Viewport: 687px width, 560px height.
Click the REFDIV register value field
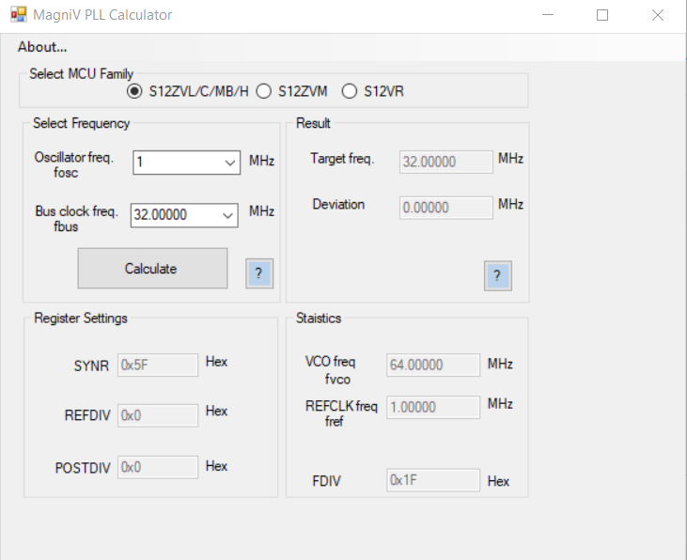point(158,415)
